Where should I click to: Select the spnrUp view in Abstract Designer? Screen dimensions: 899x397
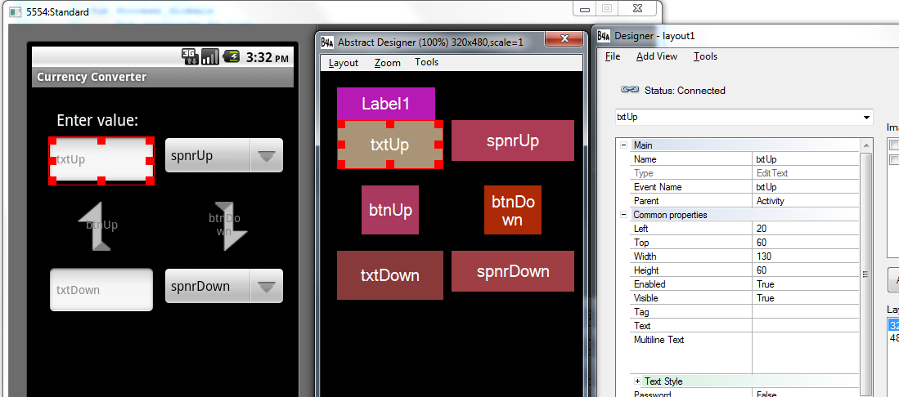tap(513, 141)
